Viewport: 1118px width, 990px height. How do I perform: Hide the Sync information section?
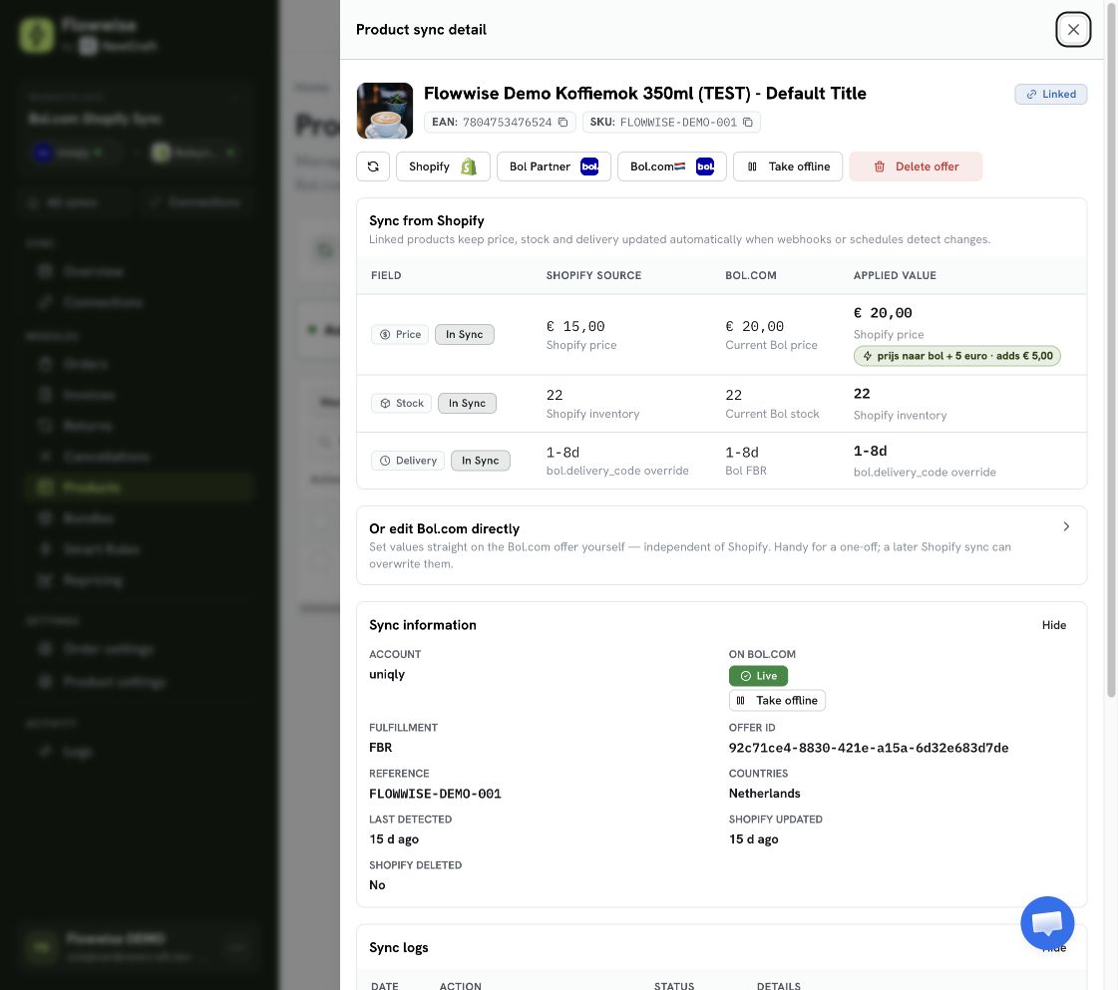point(1054,625)
